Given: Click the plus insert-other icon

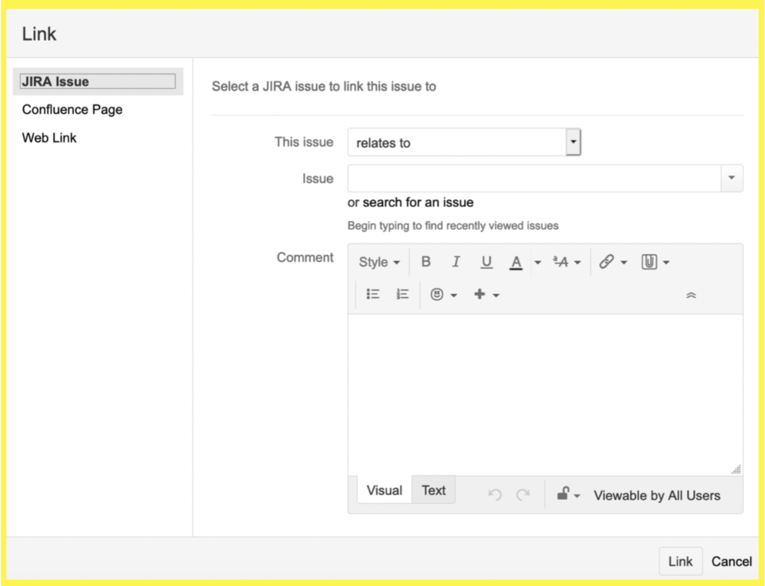Looking at the screenshot, I should click(479, 294).
